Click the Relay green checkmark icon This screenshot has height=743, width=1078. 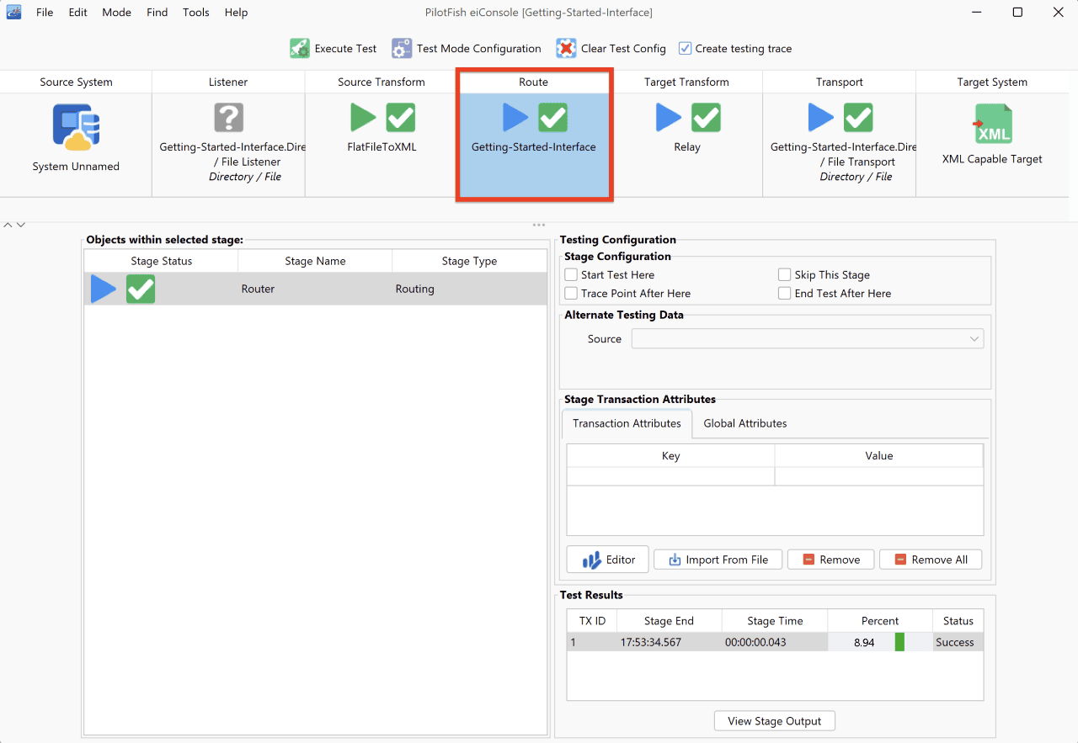[706, 118]
